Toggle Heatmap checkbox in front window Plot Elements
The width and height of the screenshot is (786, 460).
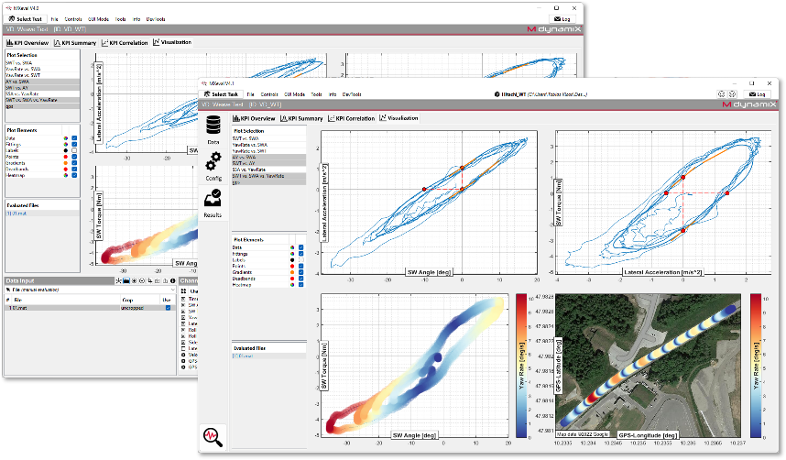pyautogui.click(x=300, y=284)
